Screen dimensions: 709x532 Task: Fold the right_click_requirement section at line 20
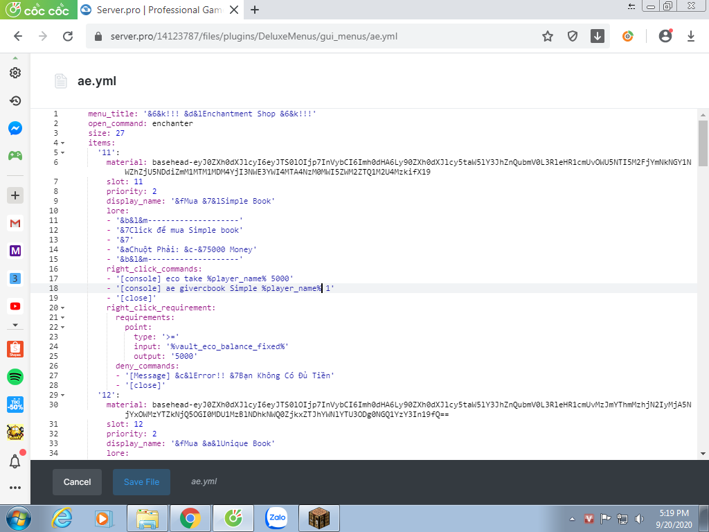point(63,308)
